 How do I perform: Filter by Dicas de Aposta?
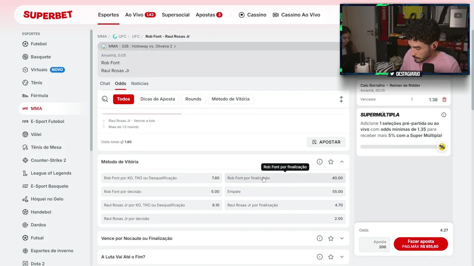(158, 99)
